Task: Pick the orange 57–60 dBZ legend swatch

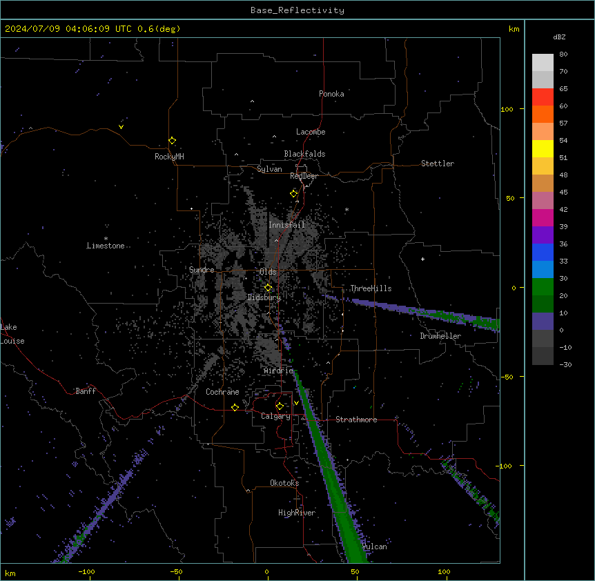Action: (x=543, y=114)
